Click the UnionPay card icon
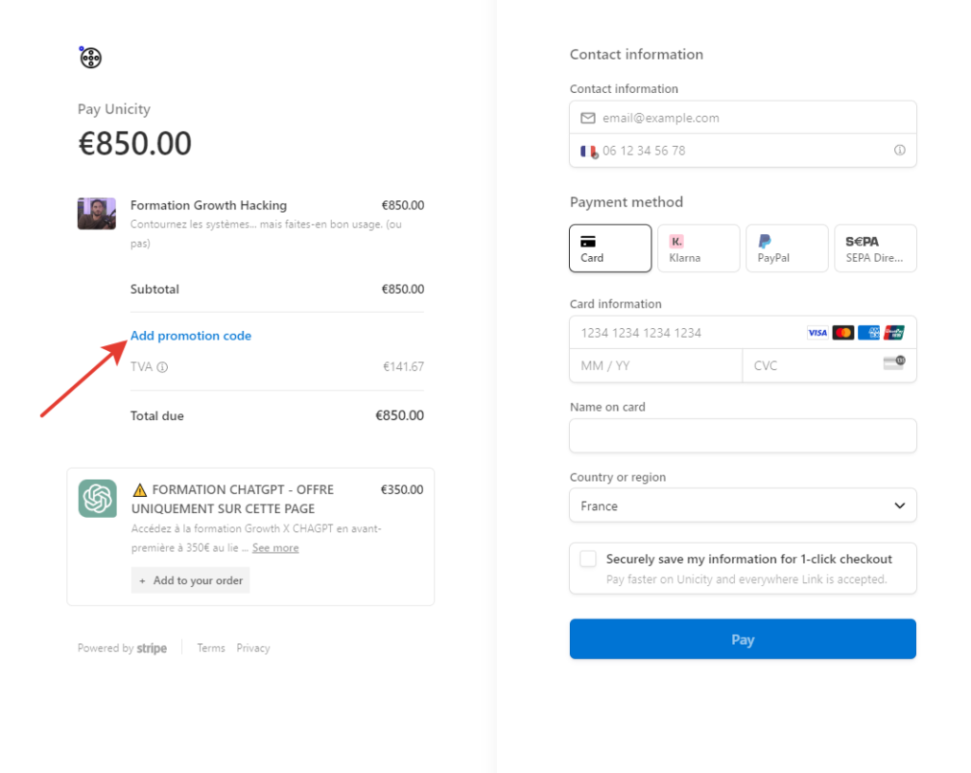This screenshot has width=971, height=773. tap(893, 333)
